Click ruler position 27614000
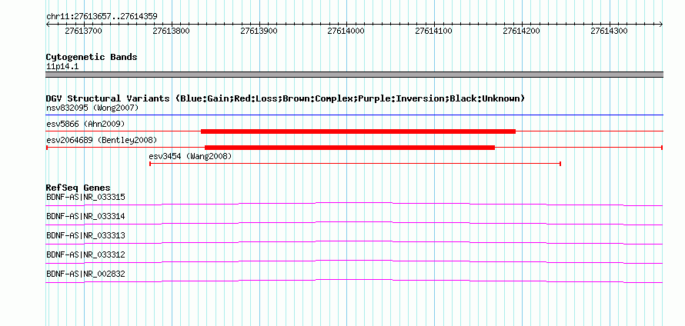Image resolution: width=685 pixels, height=326 pixels. [x=346, y=31]
